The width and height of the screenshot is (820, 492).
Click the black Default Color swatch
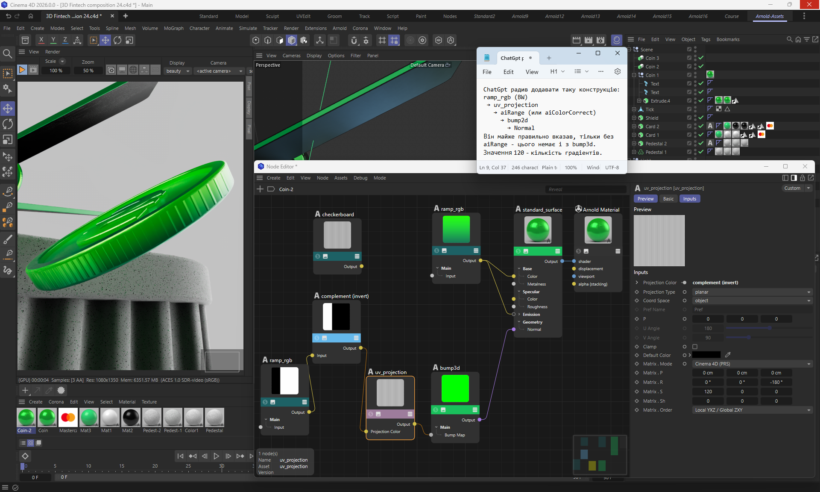pos(706,355)
